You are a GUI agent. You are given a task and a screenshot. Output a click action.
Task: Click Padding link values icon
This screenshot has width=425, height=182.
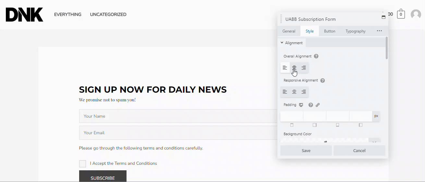(318, 105)
